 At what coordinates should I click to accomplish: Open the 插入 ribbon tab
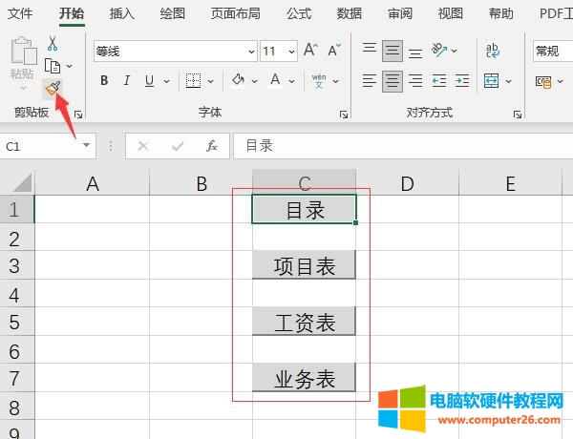click(122, 13)
